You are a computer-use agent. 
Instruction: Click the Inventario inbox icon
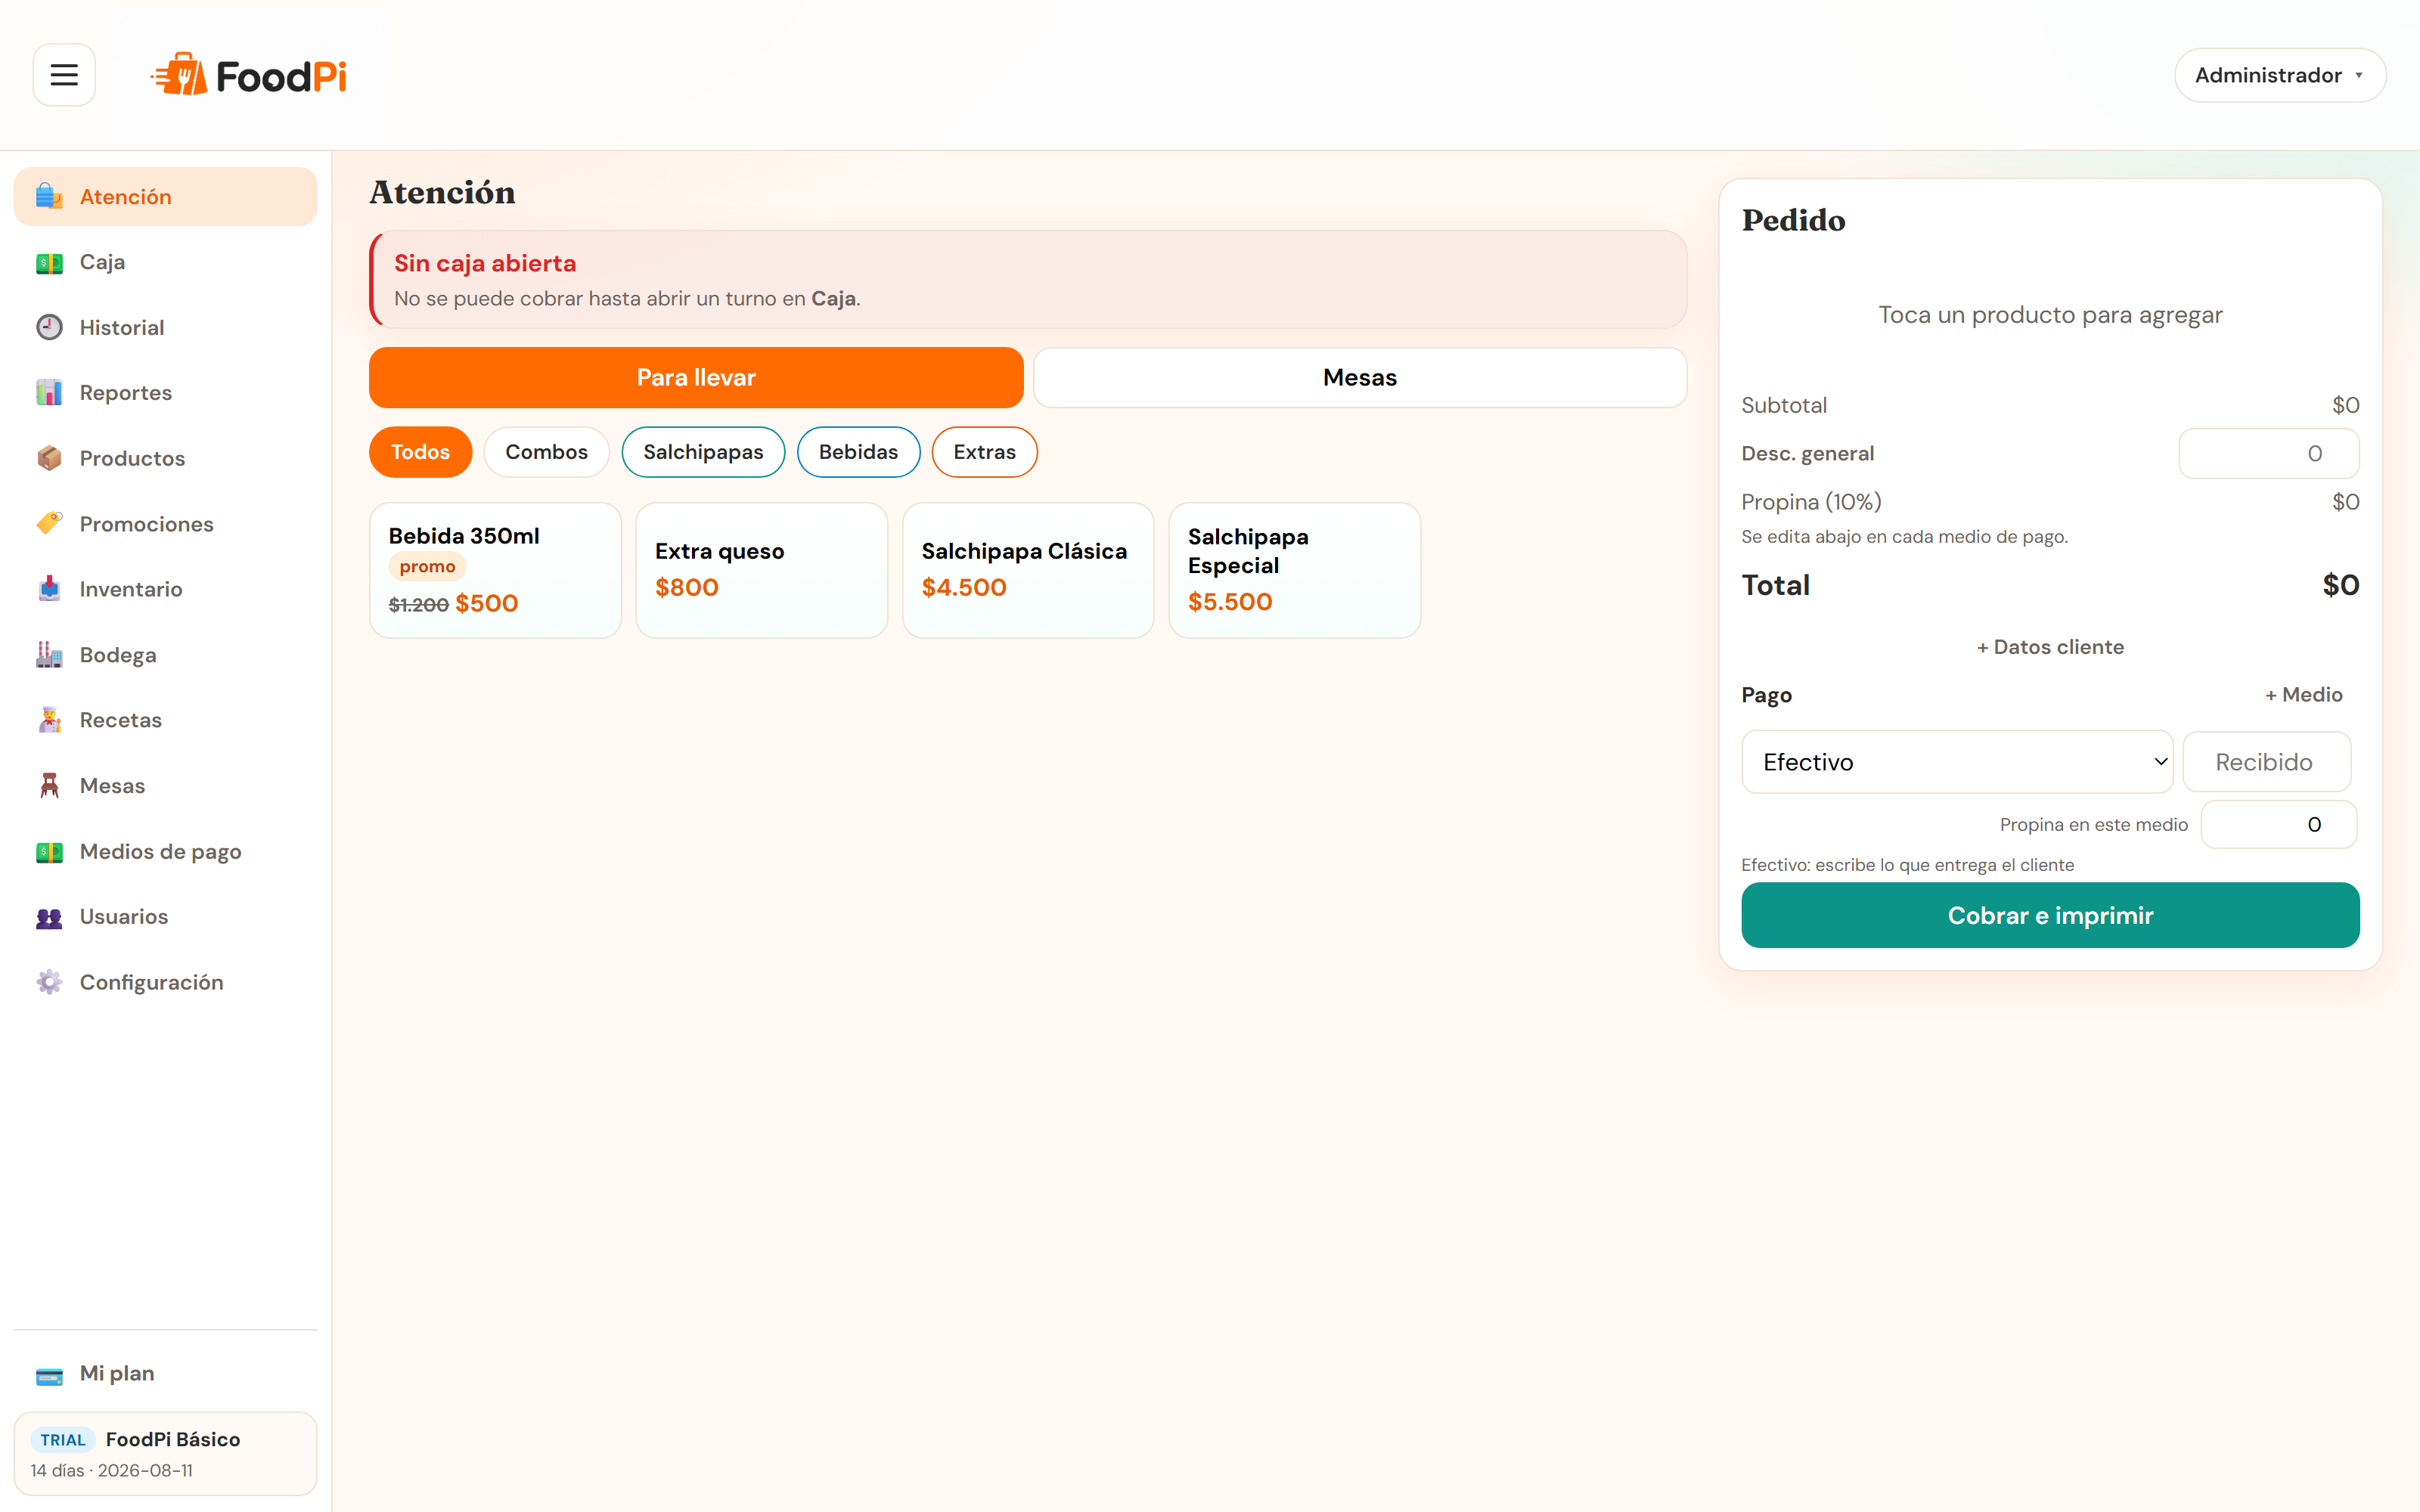tap(49, 589)
